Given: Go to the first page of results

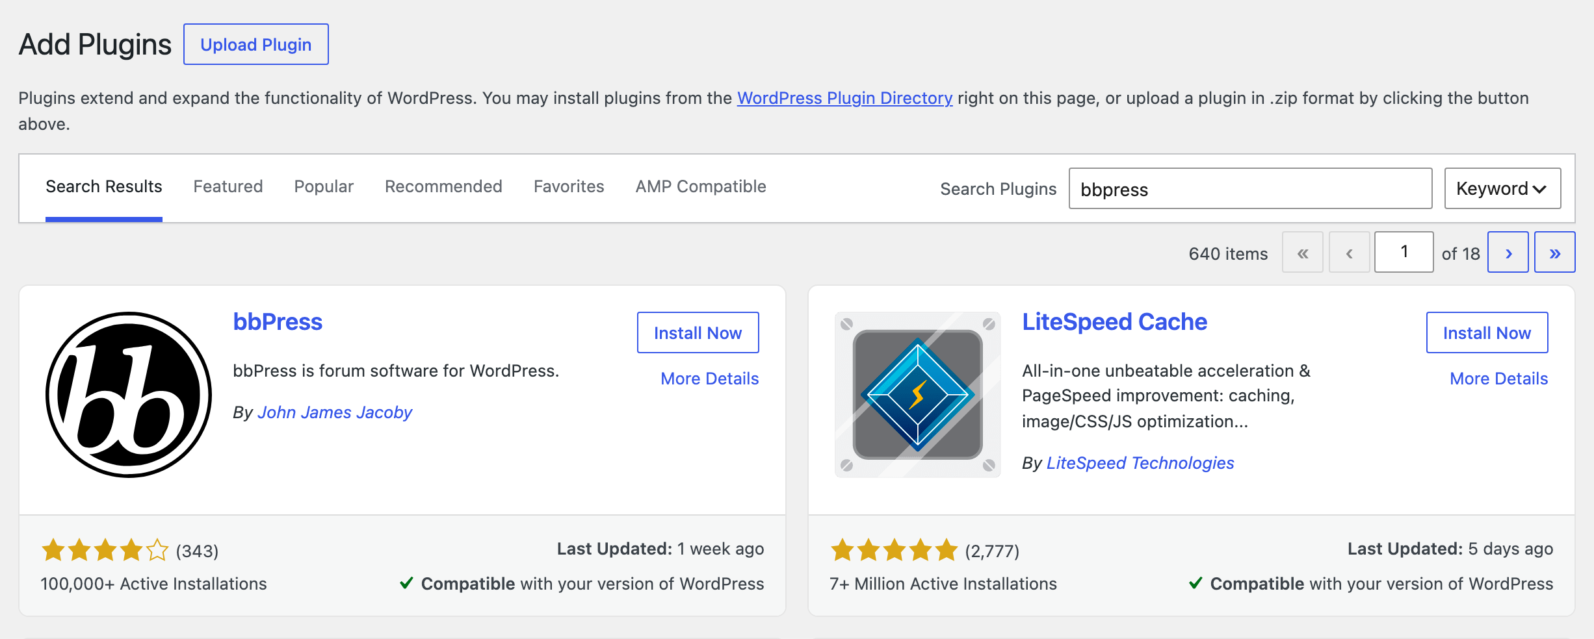Looking at the screenshot, I should click(1303, 253).
